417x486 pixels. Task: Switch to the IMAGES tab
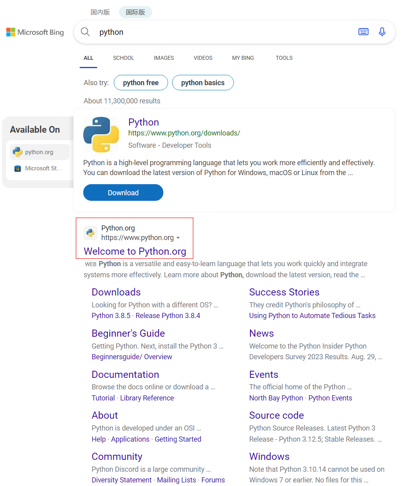pos(164,58)
